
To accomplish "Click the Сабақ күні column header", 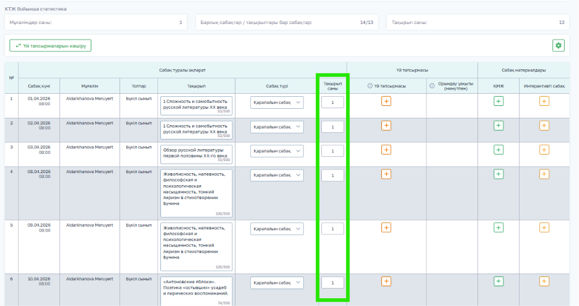I will (39, 86).
